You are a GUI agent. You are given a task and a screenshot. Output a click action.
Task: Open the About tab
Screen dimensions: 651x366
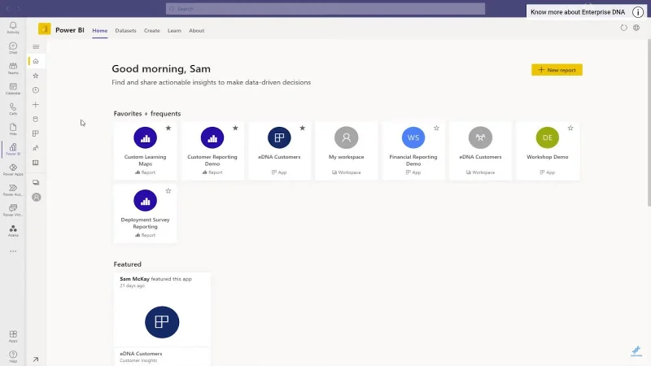[196, 30]
